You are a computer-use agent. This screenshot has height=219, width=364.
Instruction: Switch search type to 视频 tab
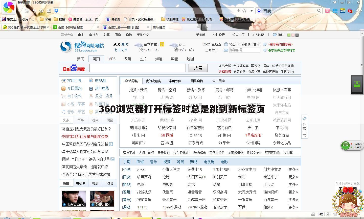click(x=127, y=59)
